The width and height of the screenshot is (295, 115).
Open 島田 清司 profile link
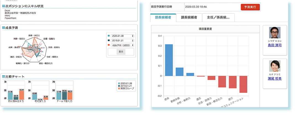pos(275,45)
